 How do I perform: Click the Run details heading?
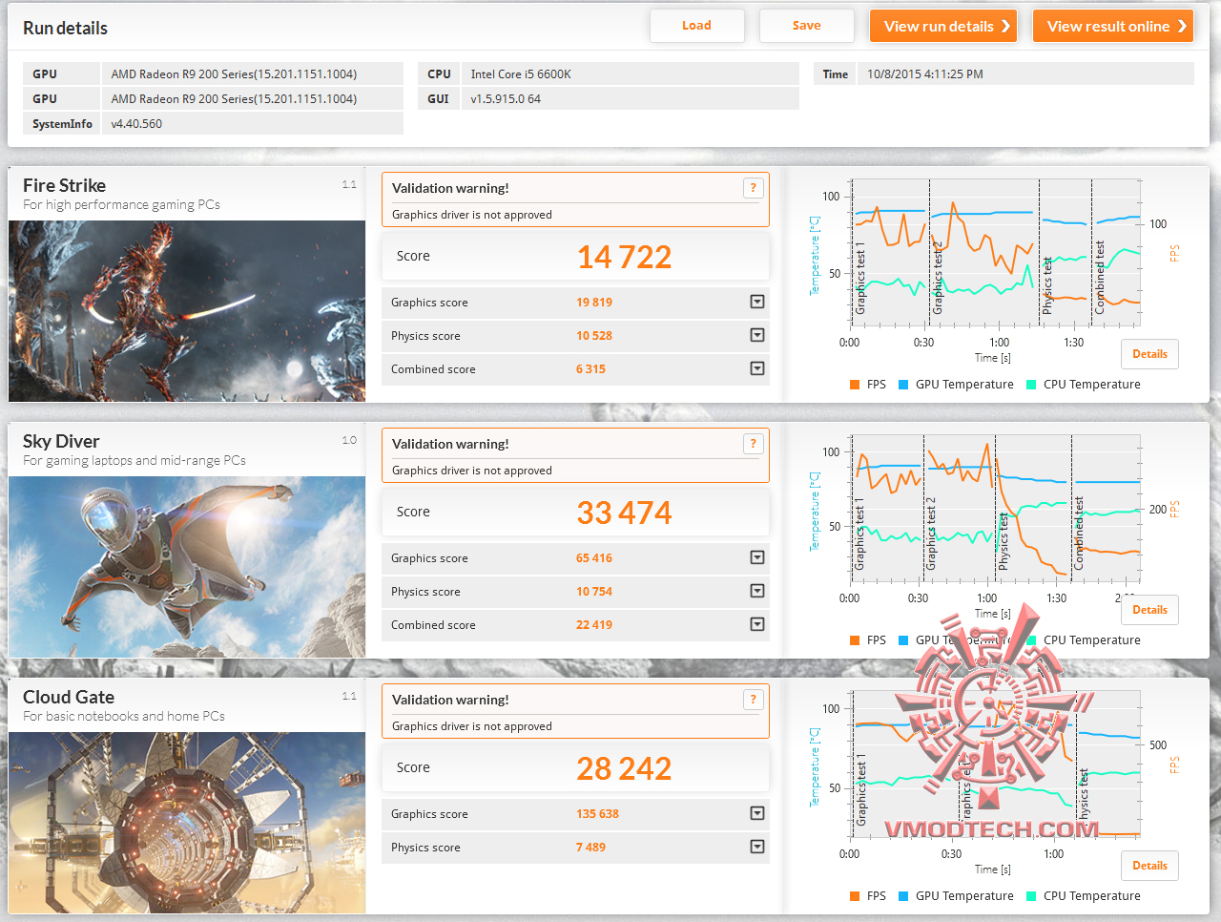pyautogui.click(x=65, y=28)
